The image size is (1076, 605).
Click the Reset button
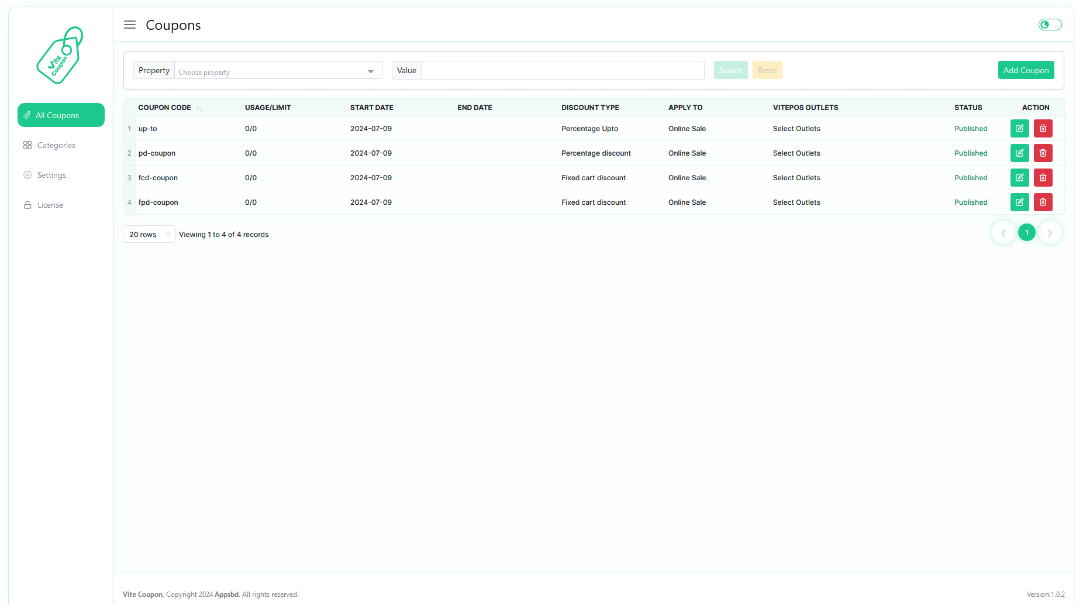(x=767, y=70)
